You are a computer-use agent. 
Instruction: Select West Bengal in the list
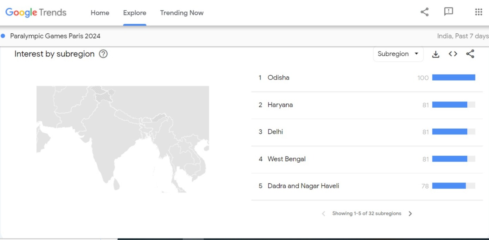tap(286, 159)
